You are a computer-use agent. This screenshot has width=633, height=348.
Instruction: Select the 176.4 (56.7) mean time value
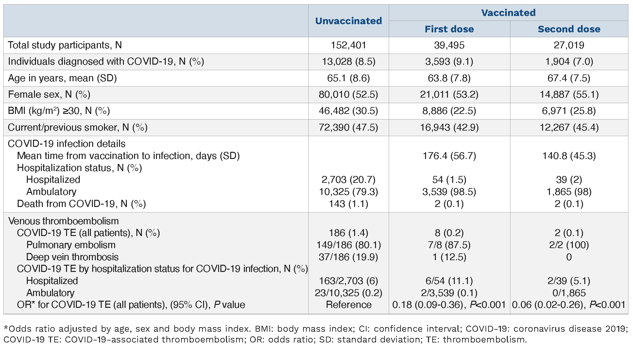point(449,156)
